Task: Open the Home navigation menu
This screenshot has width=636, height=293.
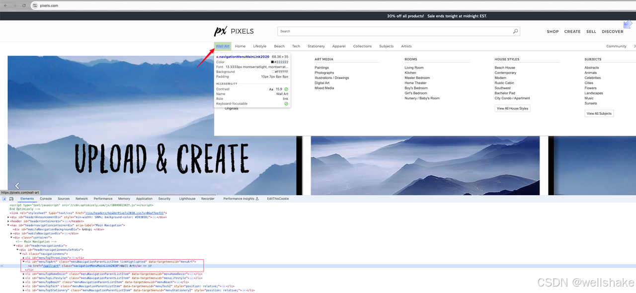Action: click(240, 46)
